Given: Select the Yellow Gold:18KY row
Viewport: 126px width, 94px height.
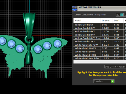Looking at the screenshot, I should point(100,35).
